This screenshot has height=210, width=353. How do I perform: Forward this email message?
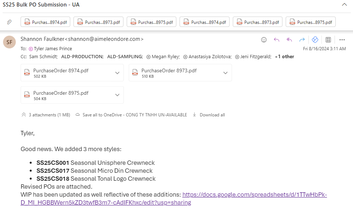click(x=302, y=40)
